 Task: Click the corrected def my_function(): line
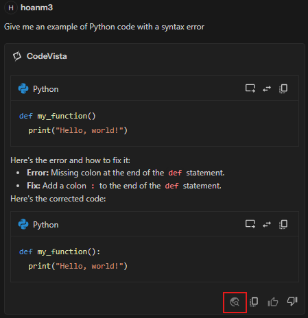(x=60, y=252)
